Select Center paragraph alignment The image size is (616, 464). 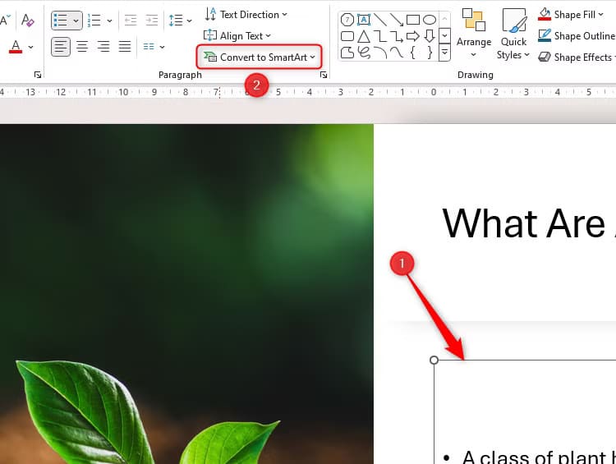coord(81,47)
